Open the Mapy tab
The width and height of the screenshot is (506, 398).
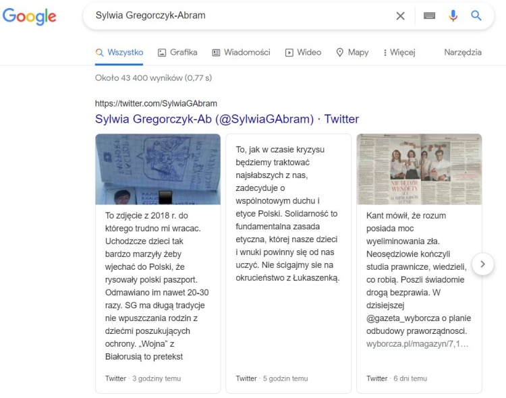click(x=352, y=53)
